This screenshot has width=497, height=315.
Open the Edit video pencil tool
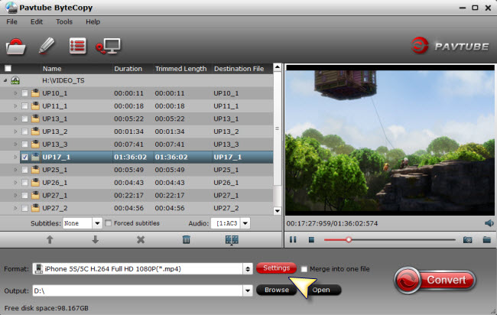point(47,46)
